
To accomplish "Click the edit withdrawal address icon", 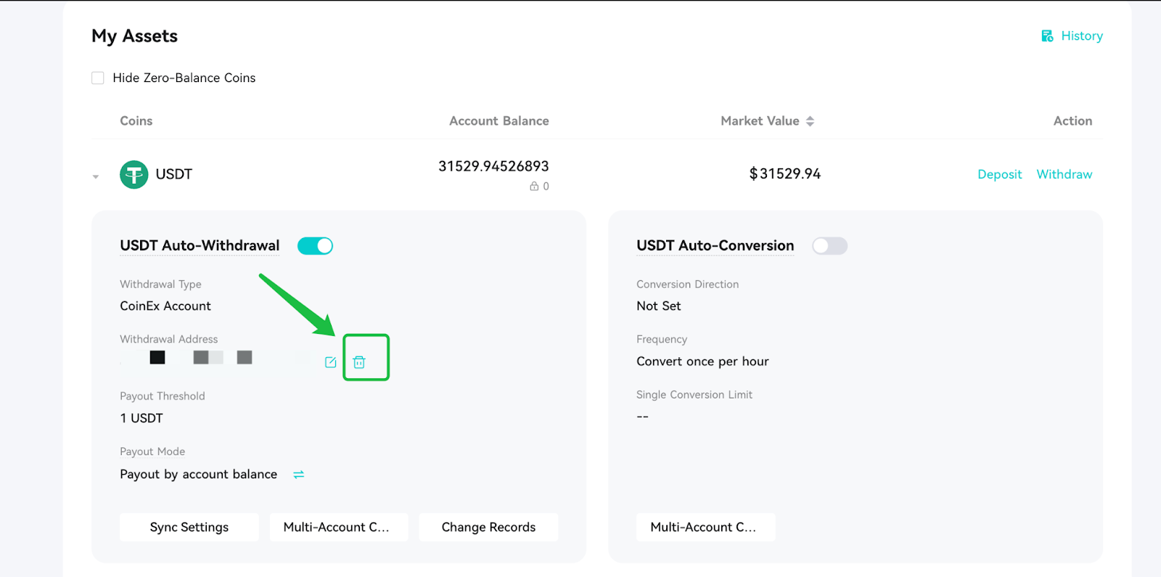I will 330,362.
